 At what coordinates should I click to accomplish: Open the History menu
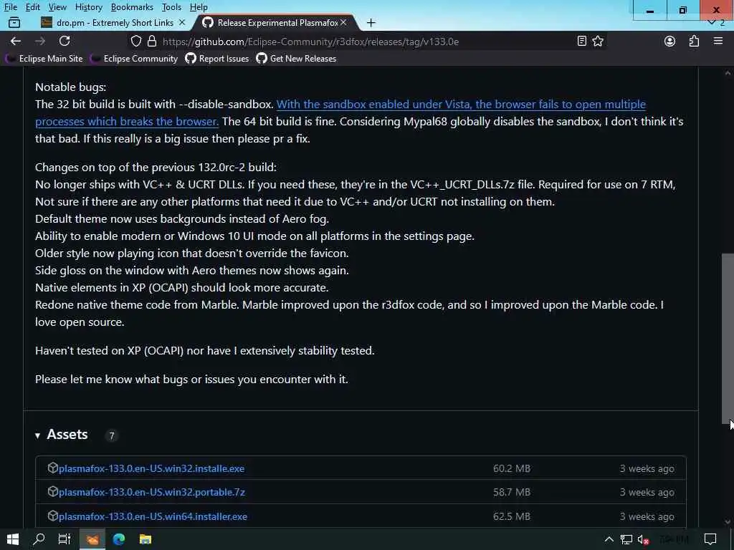pyautogui.click(x=88, y=7)
